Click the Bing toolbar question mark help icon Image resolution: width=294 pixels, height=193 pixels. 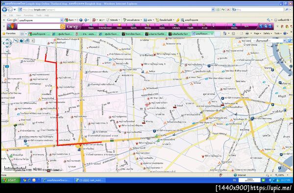point(270,26)
